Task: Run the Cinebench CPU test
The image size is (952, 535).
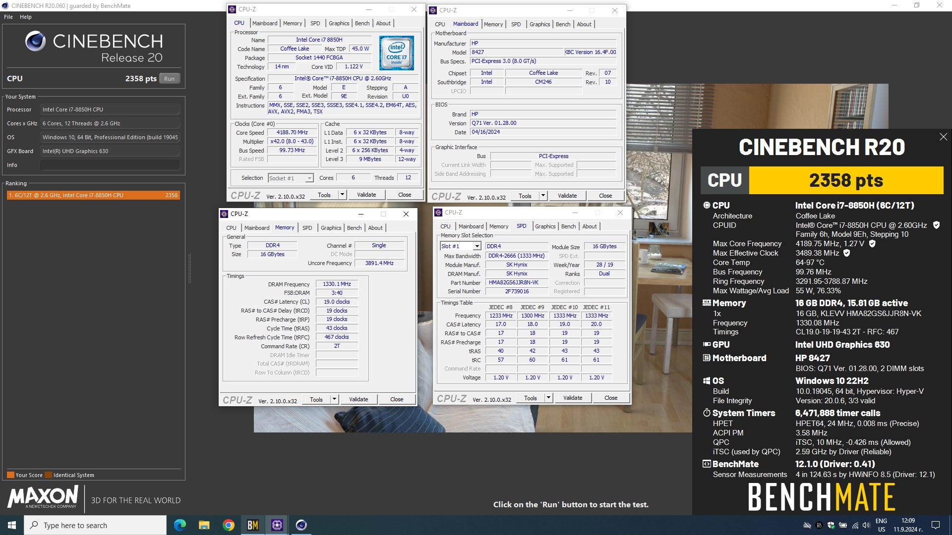Action: (x=170, y=79)
